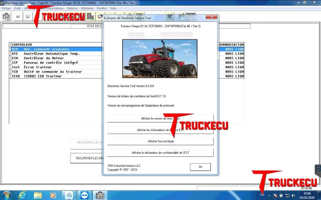Open Options menu
The height and width of the screenshot is (200, 321).
pyautogui.click(x=72, y=8)
